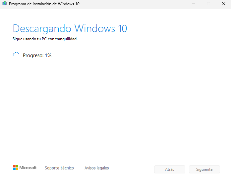Open the Soporte técnico link
This screenshot has height=180, width=231.
59,168
